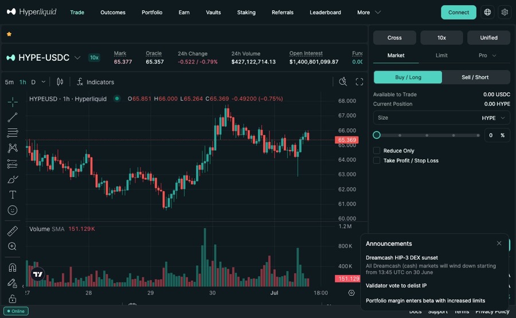This screenshot has height=318, width=516.
Task: Open the Referrals page link
Action: 282,13
